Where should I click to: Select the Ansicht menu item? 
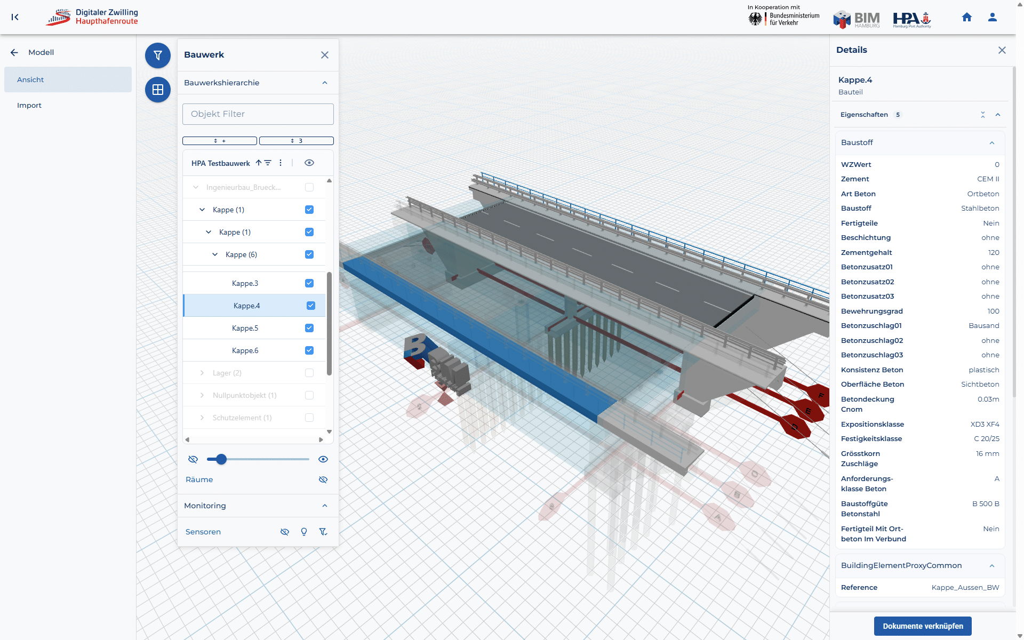68,79
